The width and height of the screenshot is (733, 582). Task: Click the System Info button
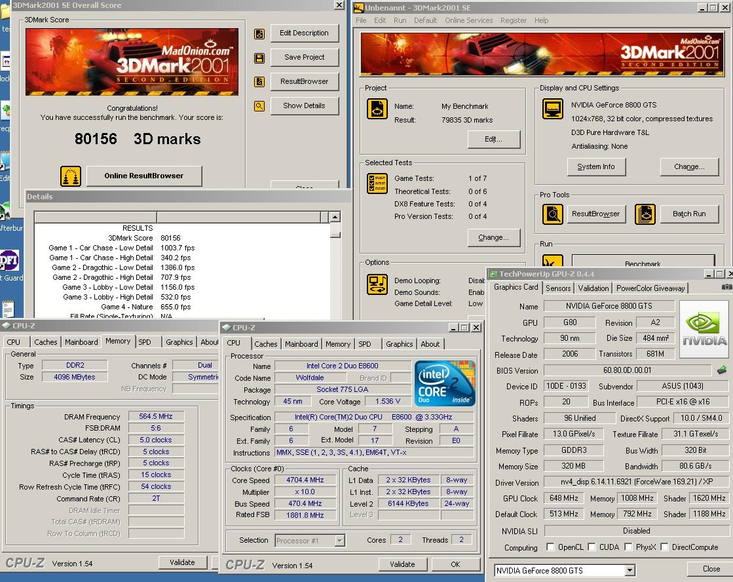596,166
